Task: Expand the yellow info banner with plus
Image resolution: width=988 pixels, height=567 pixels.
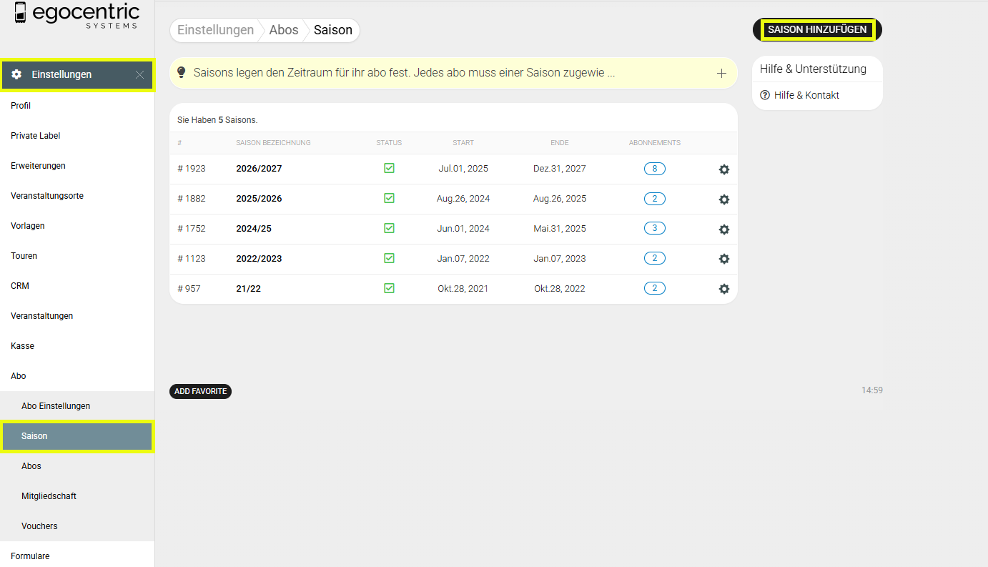Action: click(x=721, y=73)
